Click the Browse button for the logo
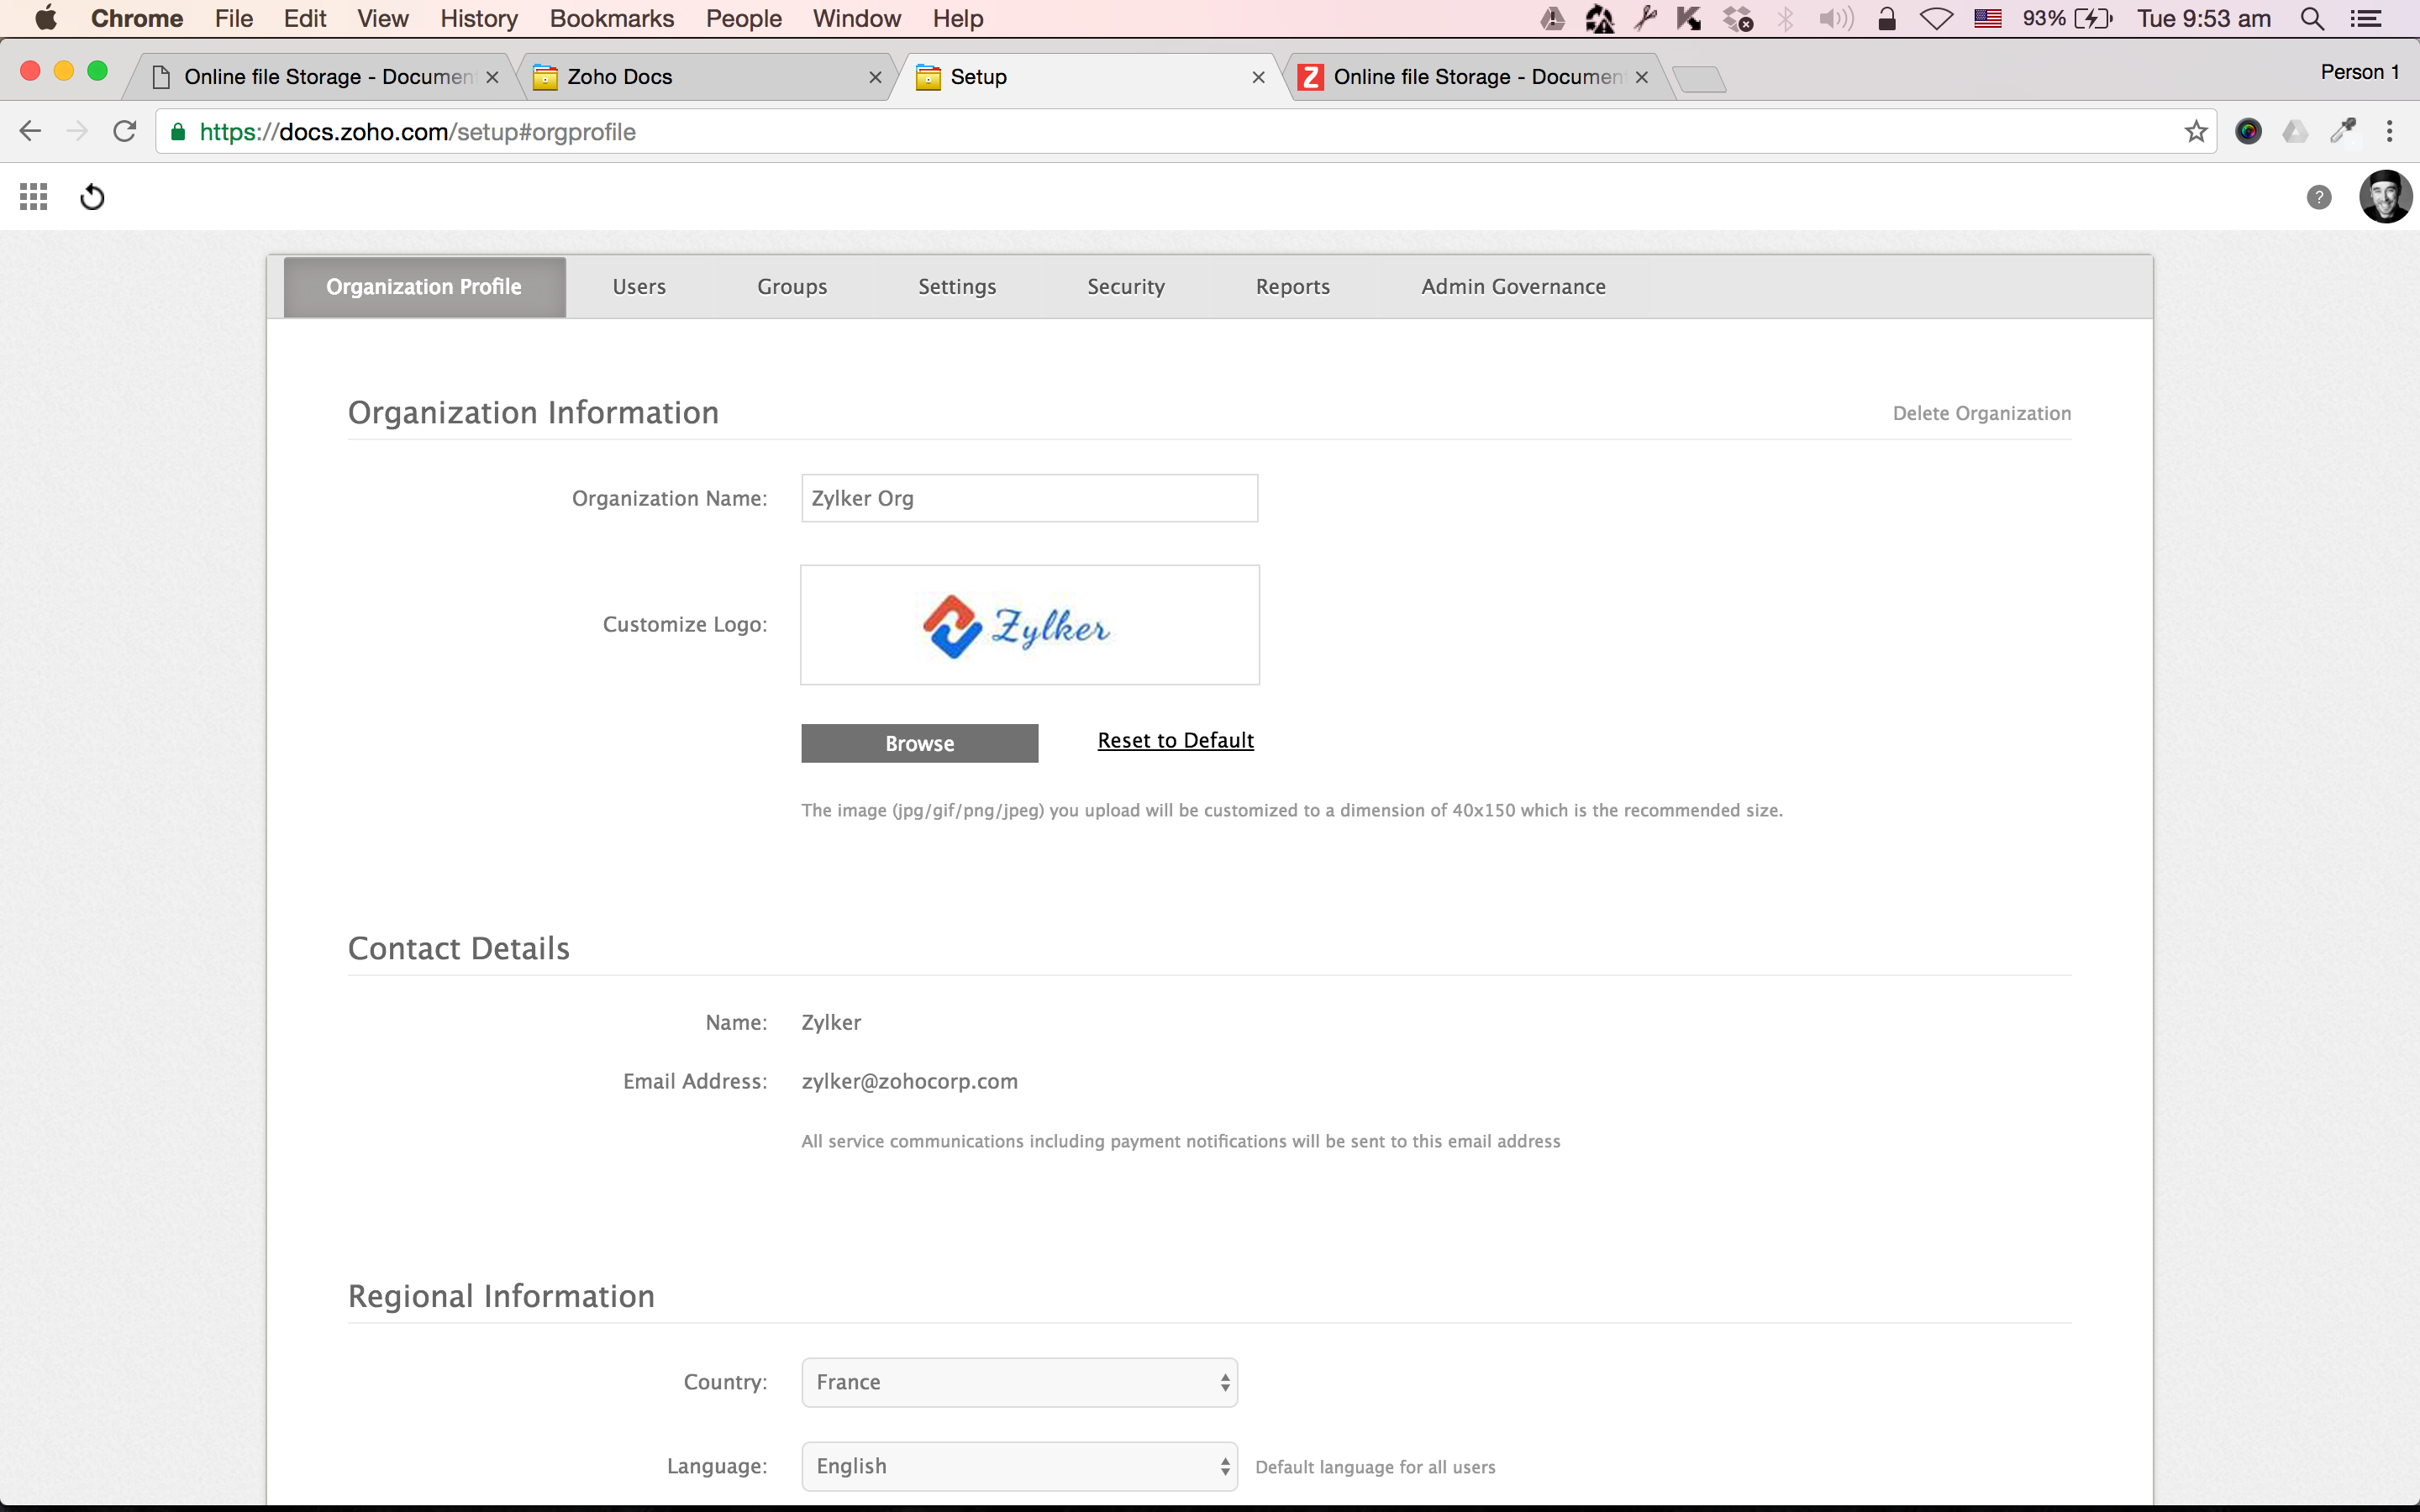Image resolution: width=2420 pixels, height=1512 pixels. coord(919,743)
